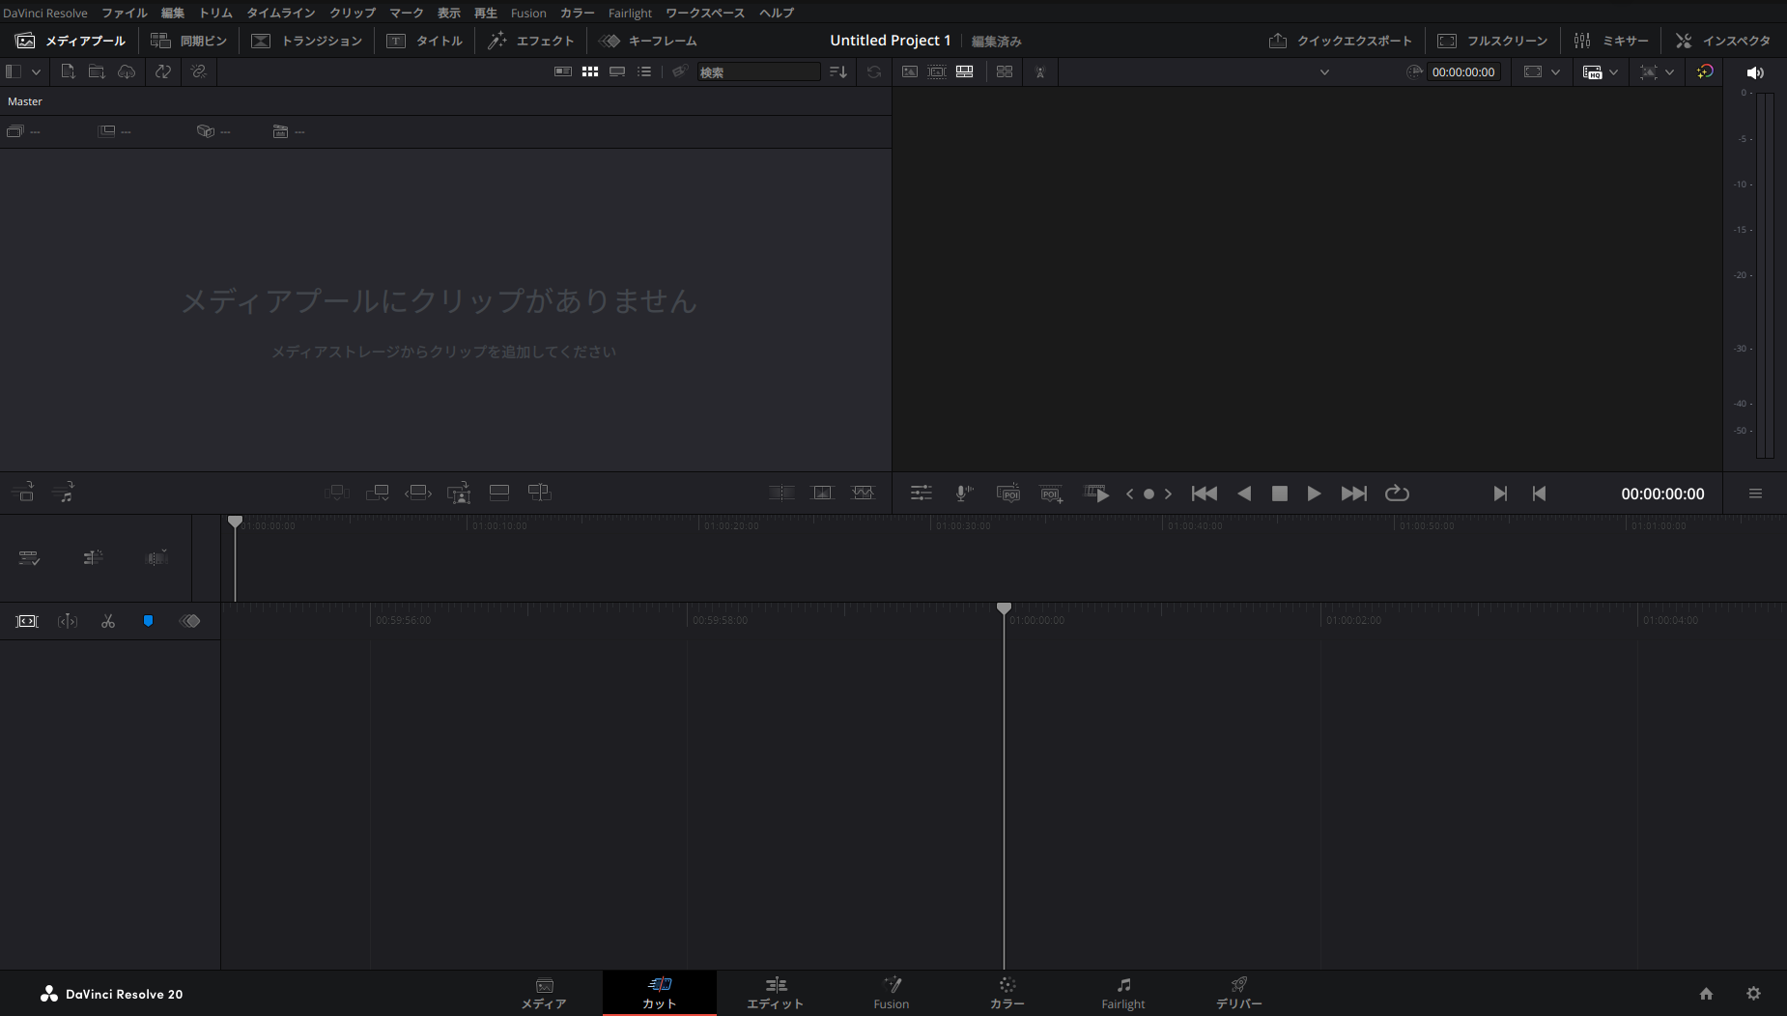This screenshot has width=1787, height=1016.
Task: Mute audio with the speaker icon
Action: (1755, 72)
